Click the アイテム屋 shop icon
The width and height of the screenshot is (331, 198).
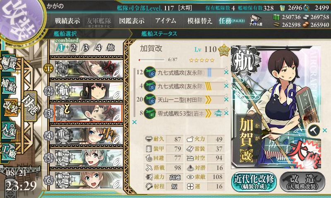tap(255, 20)
